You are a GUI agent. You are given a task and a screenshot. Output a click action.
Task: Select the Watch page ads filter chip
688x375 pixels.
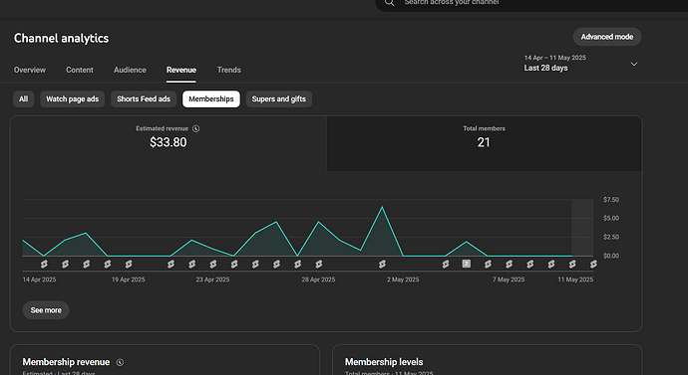73,98
